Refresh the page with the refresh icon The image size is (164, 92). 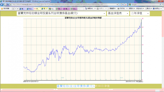[123, 5]
